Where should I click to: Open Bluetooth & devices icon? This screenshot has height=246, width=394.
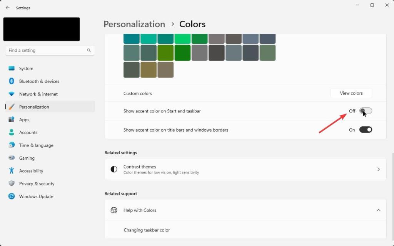coord(12,81)
